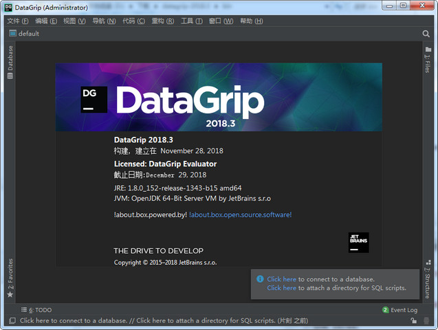Screen dimensions: 438x330
Task: Click the JVM OpenJDK line
Action: click(193, 199)
